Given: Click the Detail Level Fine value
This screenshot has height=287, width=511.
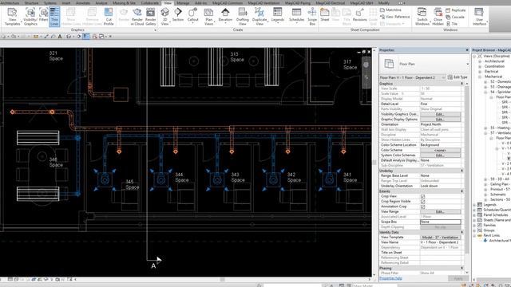Looking at the screenshot, I should click(x=440, y=104).
